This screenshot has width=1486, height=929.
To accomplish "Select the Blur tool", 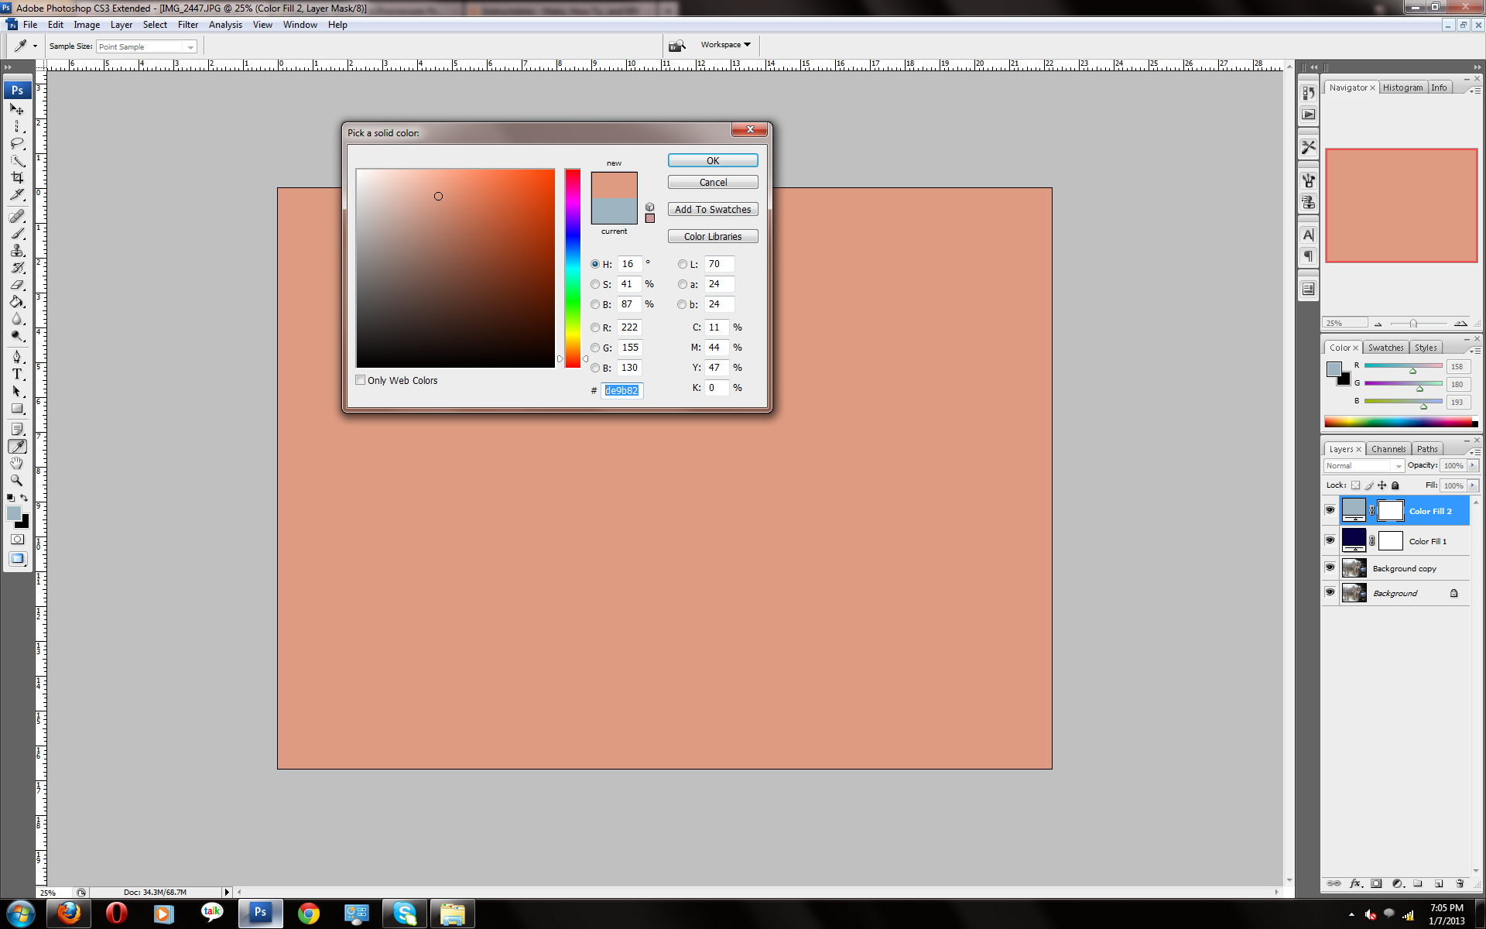I will coord(17,319).
